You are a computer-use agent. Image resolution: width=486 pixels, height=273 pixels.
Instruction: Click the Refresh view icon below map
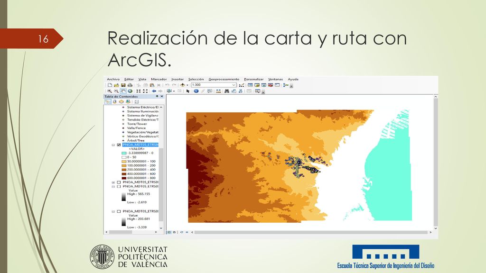(x=182, y=232)
